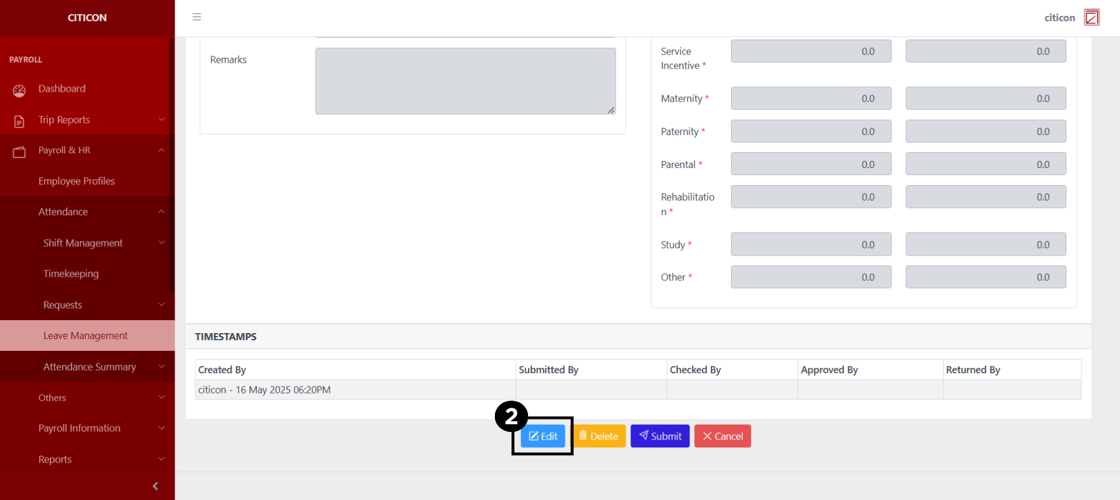Click the first Maternity value field
The height and width of the screenshot is (500, 1120).
810,98
